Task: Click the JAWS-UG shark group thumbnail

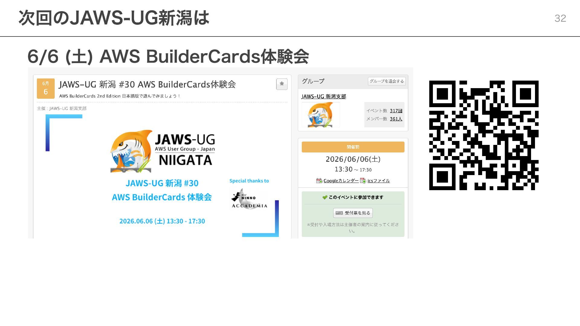Action: coord(321,115)
